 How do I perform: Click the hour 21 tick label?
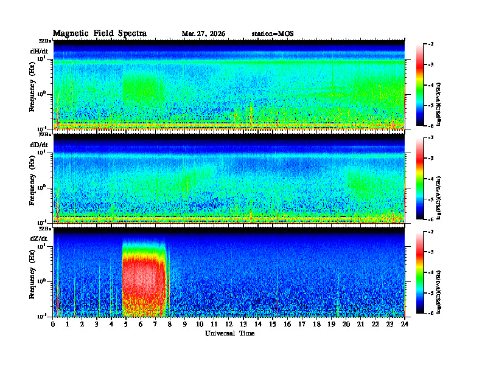(360, 325)
